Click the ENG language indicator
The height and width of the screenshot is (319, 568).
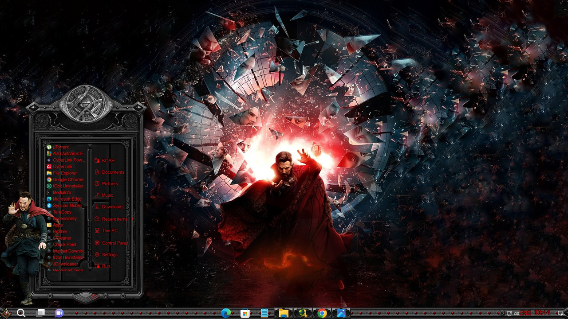pos(526,313)
